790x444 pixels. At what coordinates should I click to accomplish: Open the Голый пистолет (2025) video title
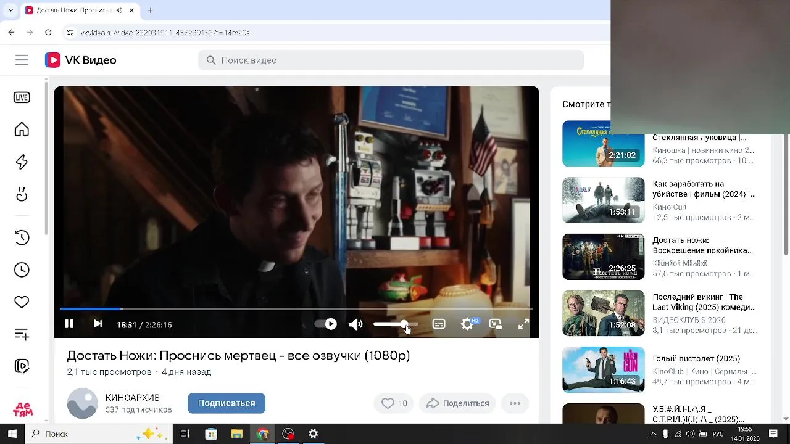tap(696, 358)
